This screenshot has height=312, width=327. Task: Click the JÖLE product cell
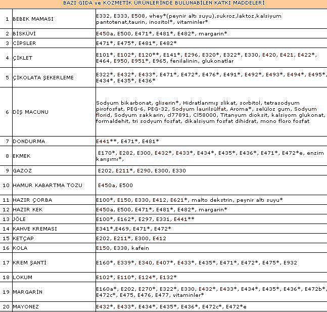(x=19, y=219)
